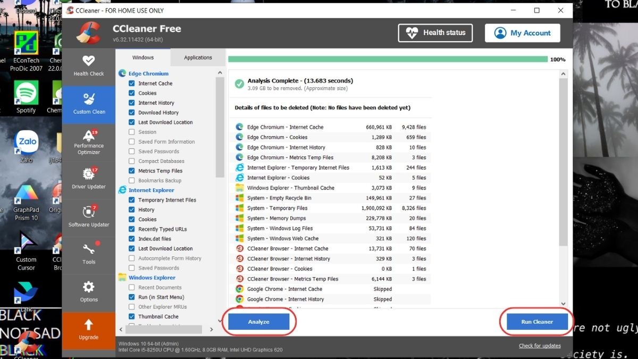Click the Edge Chromium icon in the tree
This screenshot has height=359, width=638.
122,73
